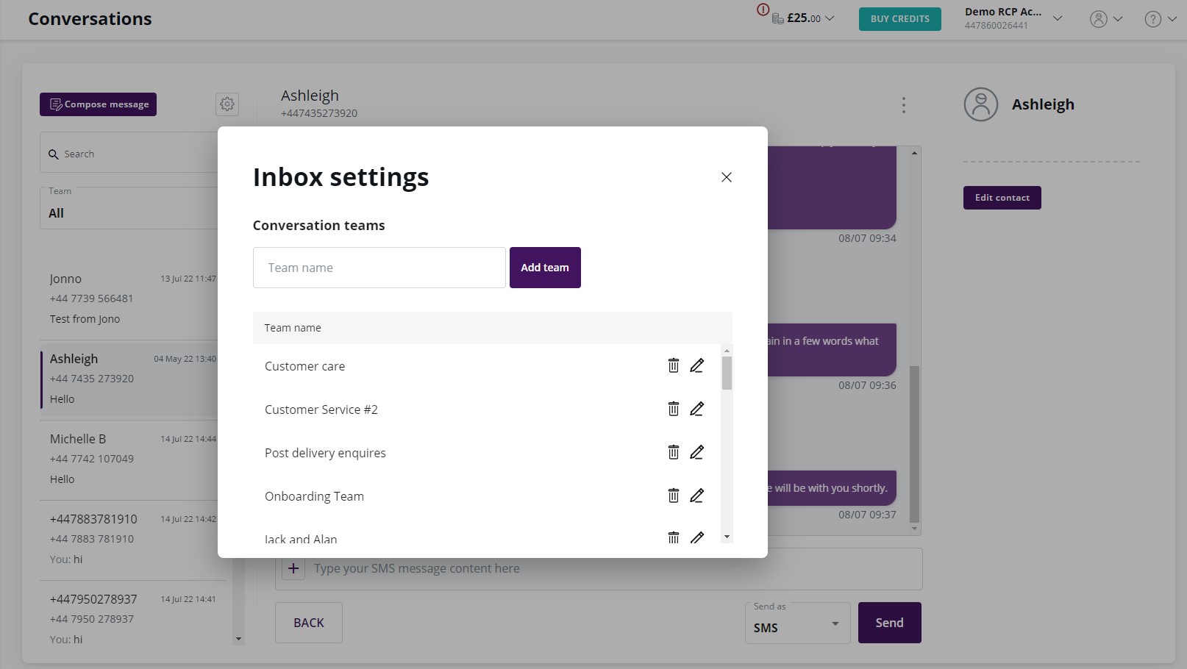The height and width of the screenshot is (669, 1187).
Task: Open the user profile menu
Action: [x=1099, y=18]
